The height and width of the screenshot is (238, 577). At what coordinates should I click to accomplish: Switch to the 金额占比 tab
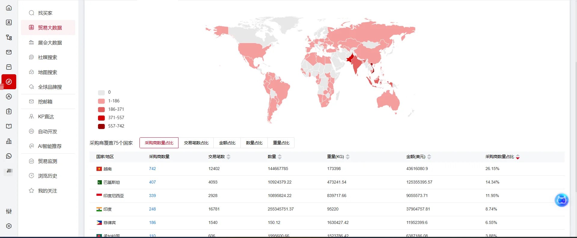[227, 143]
